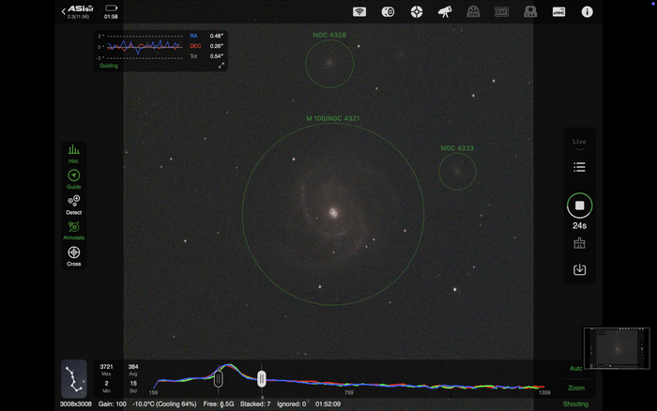Stop the current exposure
Viewport: 657px width, 411px height.
tap(579, 205)
